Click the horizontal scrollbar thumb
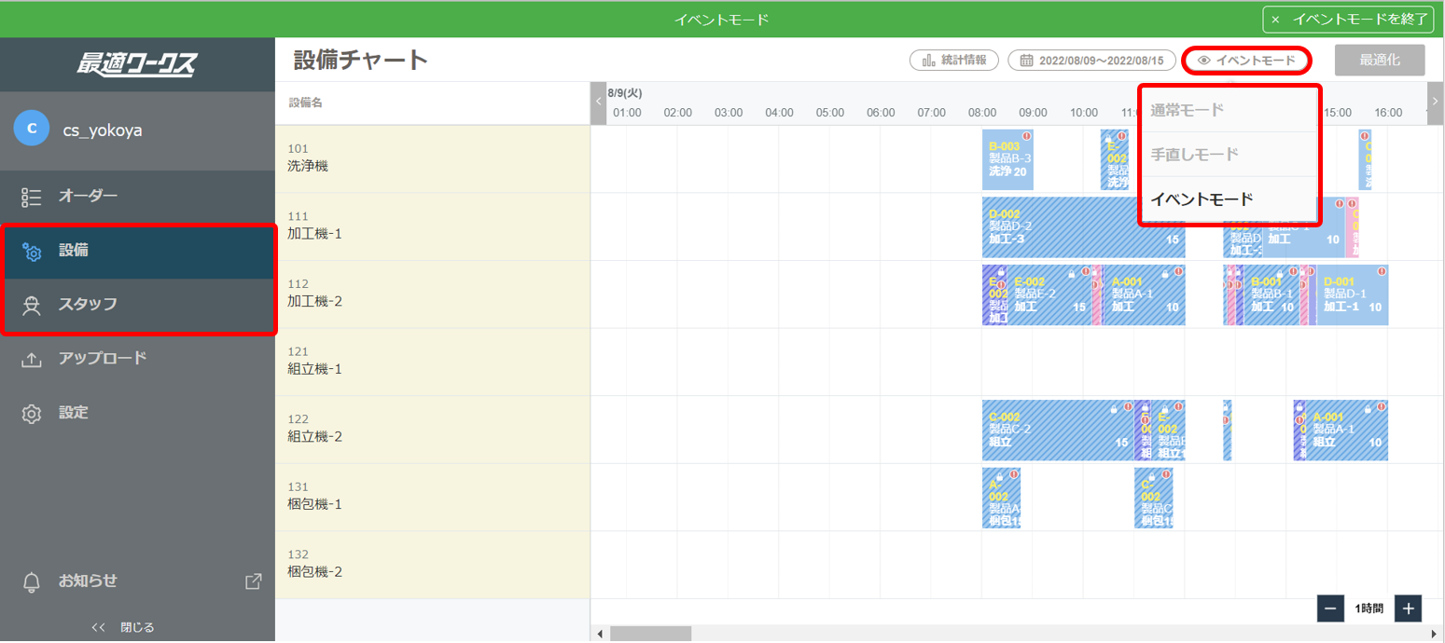The width and height of the screenshot is (1445, 643). click(x=650, y=634)
